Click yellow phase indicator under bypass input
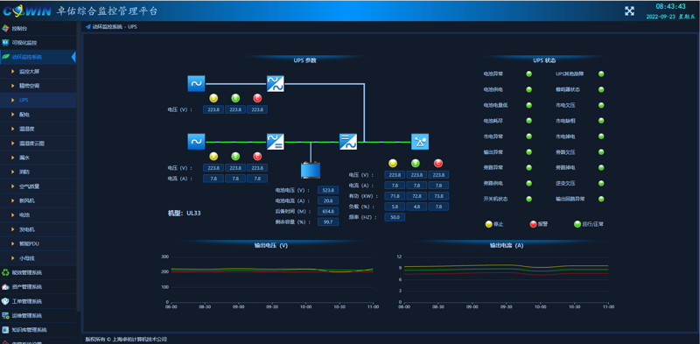This screenshot has width=700, height=344. 213,98
